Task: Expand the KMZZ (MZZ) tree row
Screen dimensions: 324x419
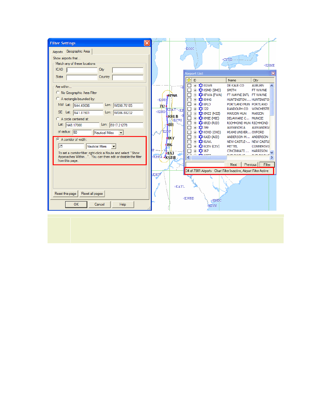Action: click(195, 114)
